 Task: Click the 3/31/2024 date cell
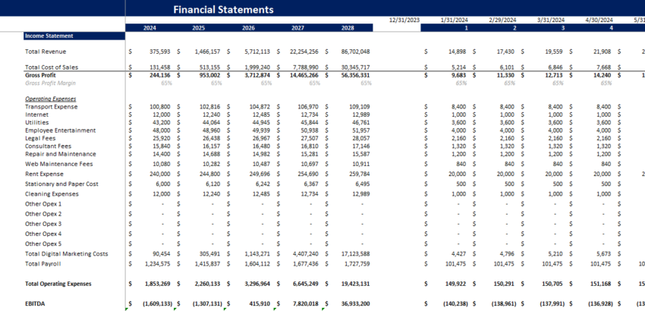551,20
